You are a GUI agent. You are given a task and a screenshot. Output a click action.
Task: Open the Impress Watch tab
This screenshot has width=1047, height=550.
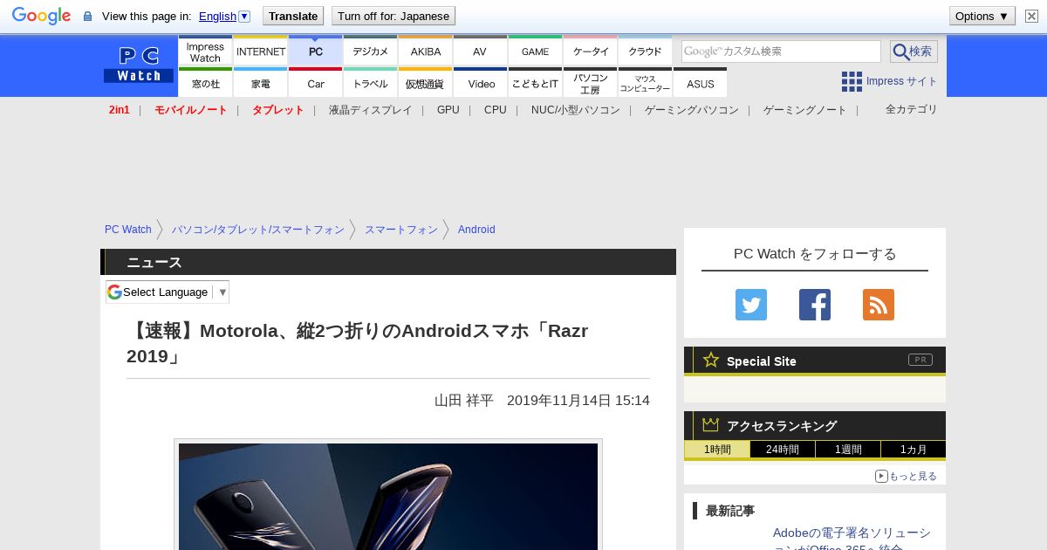pyautogui.click(x=205, y=51)
